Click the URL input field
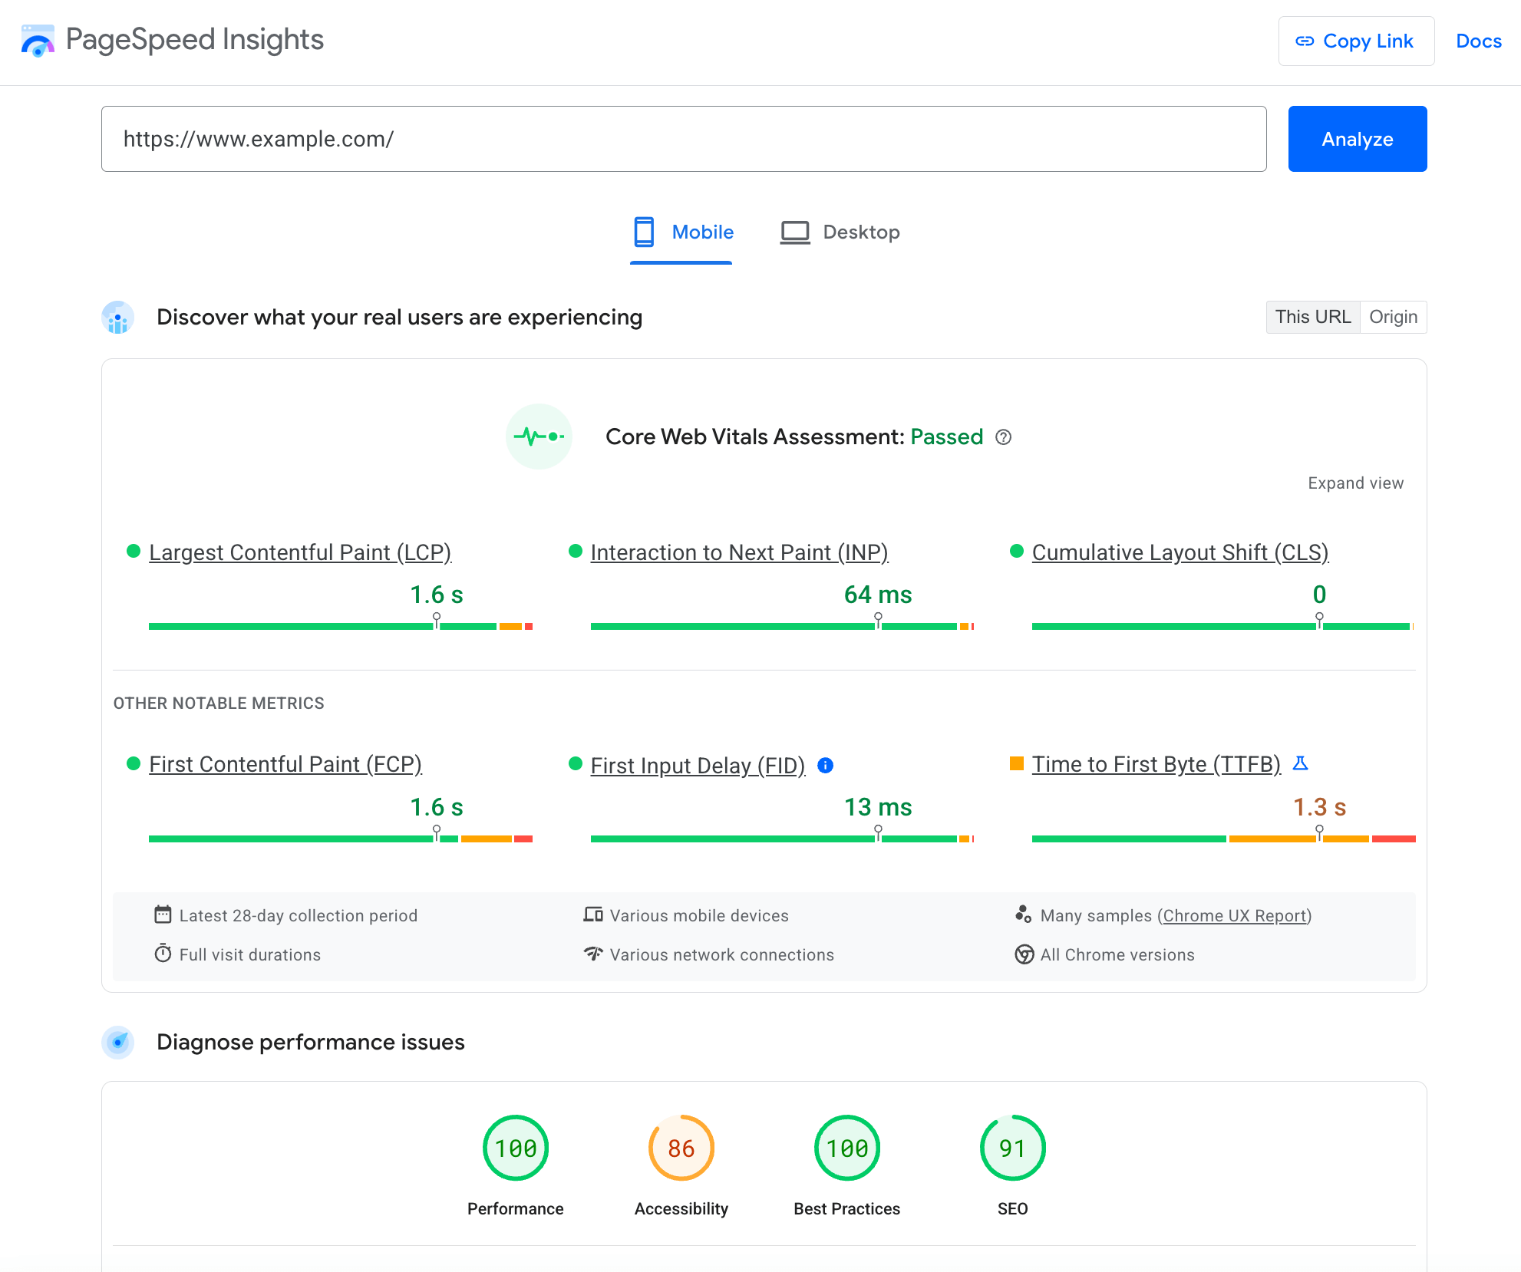Viewport: 1521px width, 1272px height. [x=682, y=137]
